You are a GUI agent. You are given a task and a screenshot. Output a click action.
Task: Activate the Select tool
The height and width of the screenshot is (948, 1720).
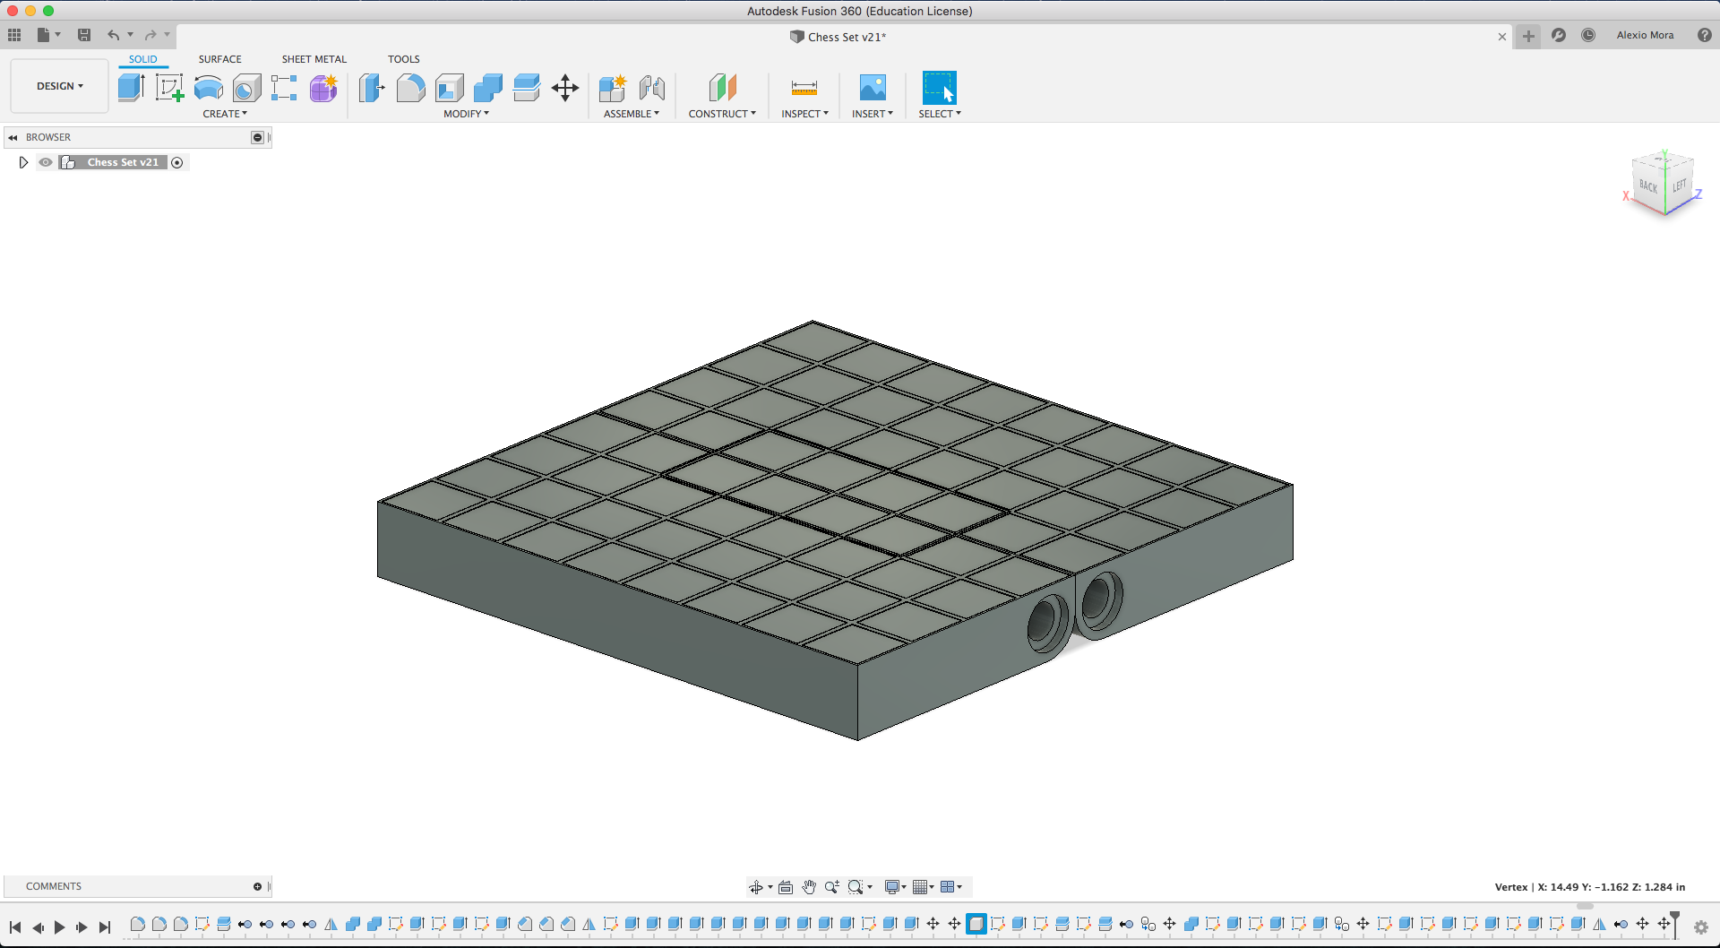click(x=940, y=87)
